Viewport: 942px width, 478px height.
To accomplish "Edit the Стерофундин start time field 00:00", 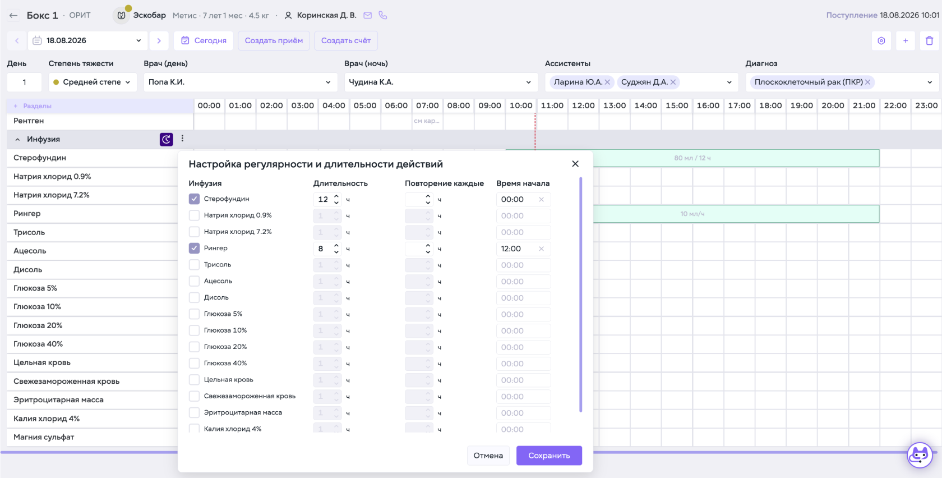I will click(x=523, y=199).
